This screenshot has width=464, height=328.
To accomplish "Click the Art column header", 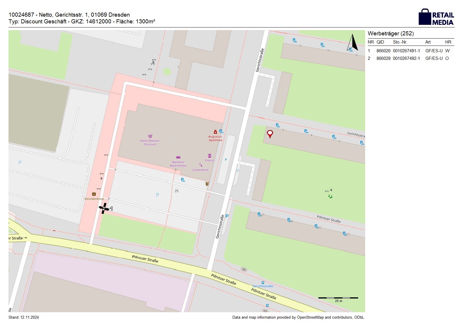I will coord(428,42).
